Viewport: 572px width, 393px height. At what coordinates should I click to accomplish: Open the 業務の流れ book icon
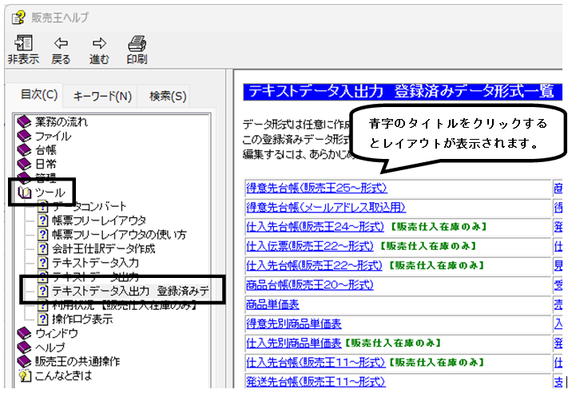(x=25, y=121)
